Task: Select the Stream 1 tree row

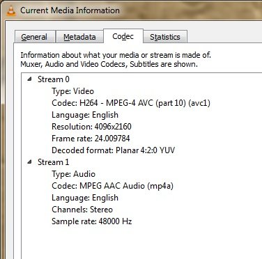Action: point(54,162)
